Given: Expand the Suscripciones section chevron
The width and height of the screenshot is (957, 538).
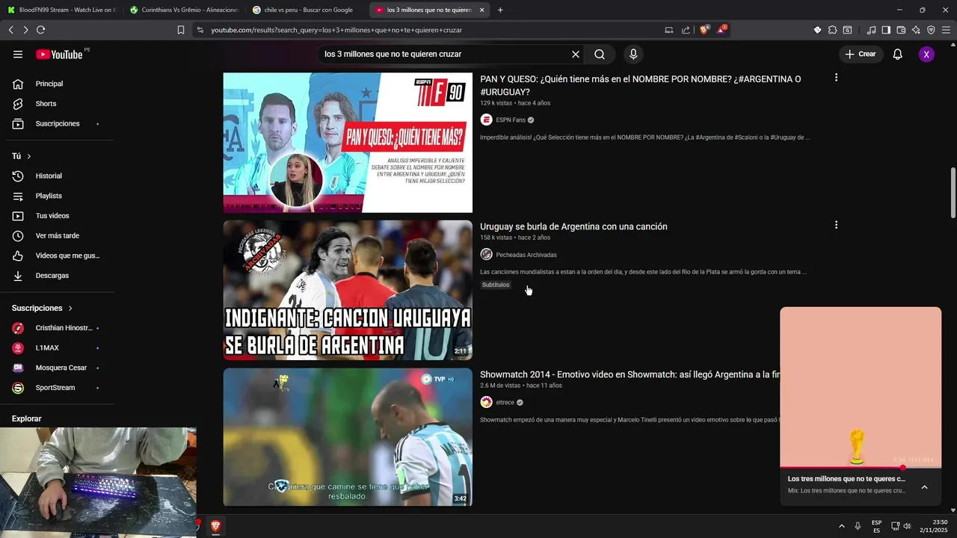Looking at the screenshot, I should (x=71, y=308).
